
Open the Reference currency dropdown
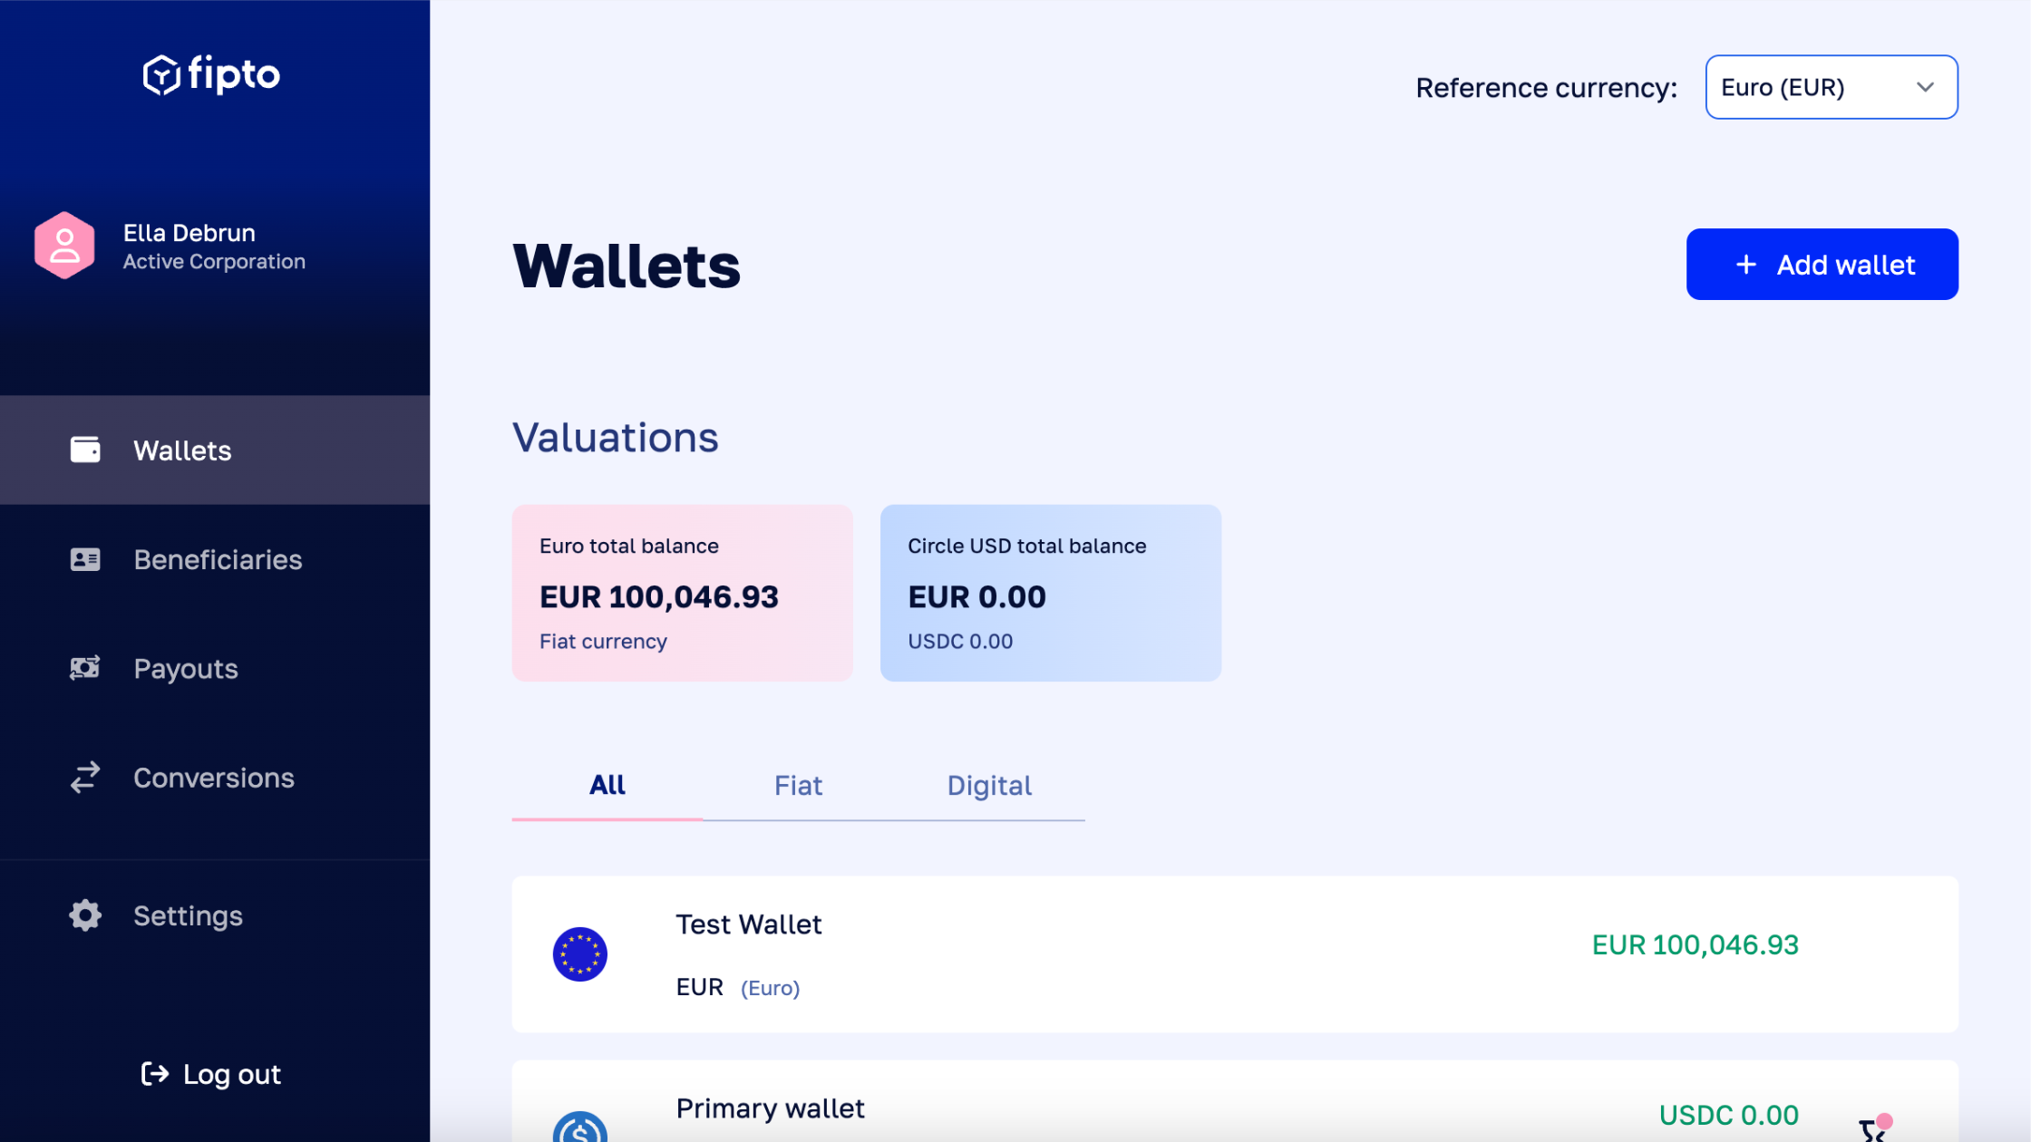click(1831, 87)
